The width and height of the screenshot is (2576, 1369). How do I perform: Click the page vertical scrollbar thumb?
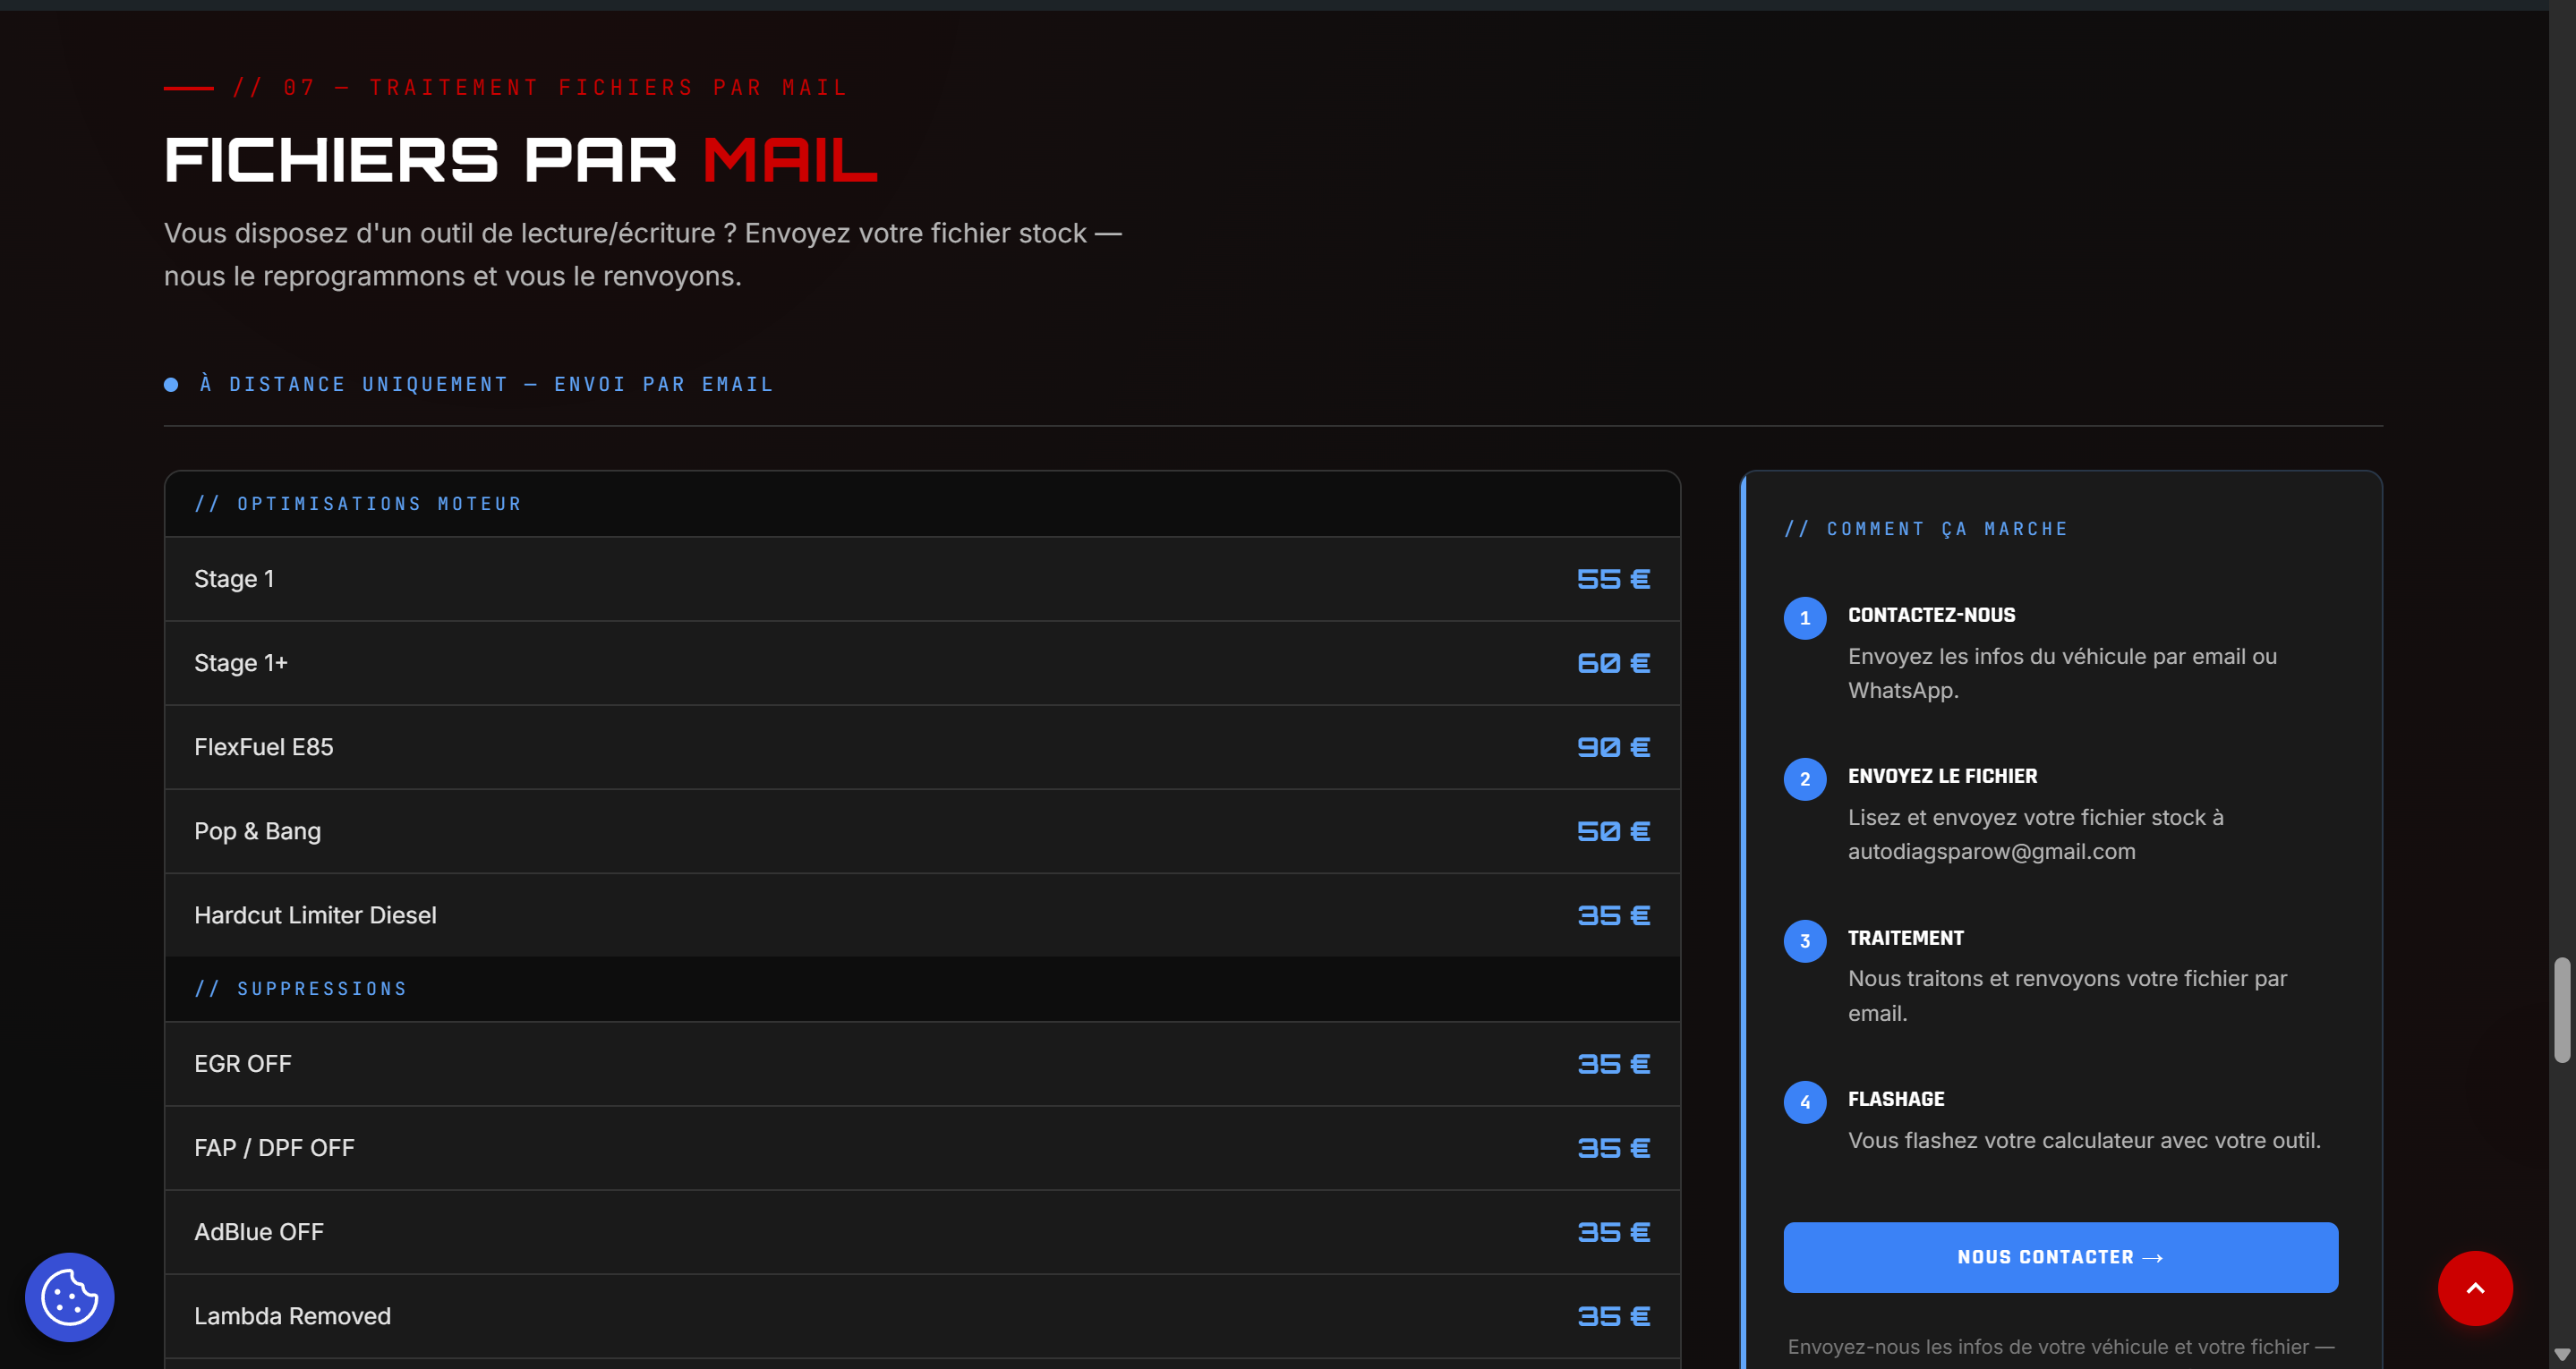(x=2561, y=1010)
